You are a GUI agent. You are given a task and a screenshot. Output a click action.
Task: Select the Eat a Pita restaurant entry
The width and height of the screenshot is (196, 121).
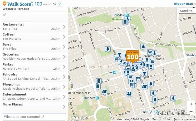(x=10, y=29)
